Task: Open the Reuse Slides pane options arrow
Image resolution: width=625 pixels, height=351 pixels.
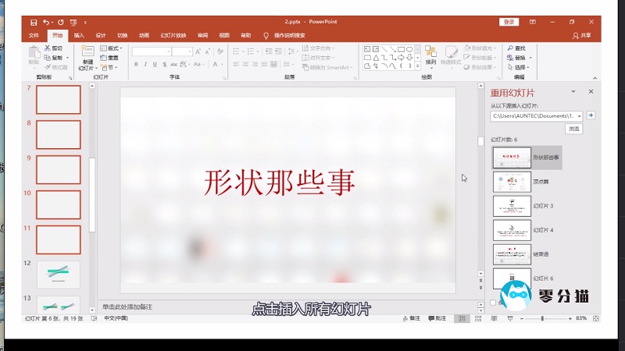Action: [x=573, y=92]
